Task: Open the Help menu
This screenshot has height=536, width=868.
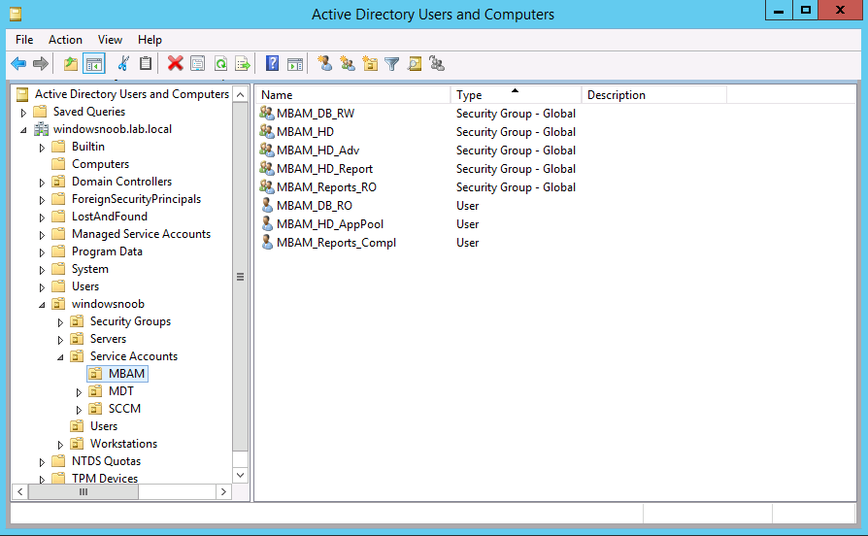Action: tap(150, 39)
